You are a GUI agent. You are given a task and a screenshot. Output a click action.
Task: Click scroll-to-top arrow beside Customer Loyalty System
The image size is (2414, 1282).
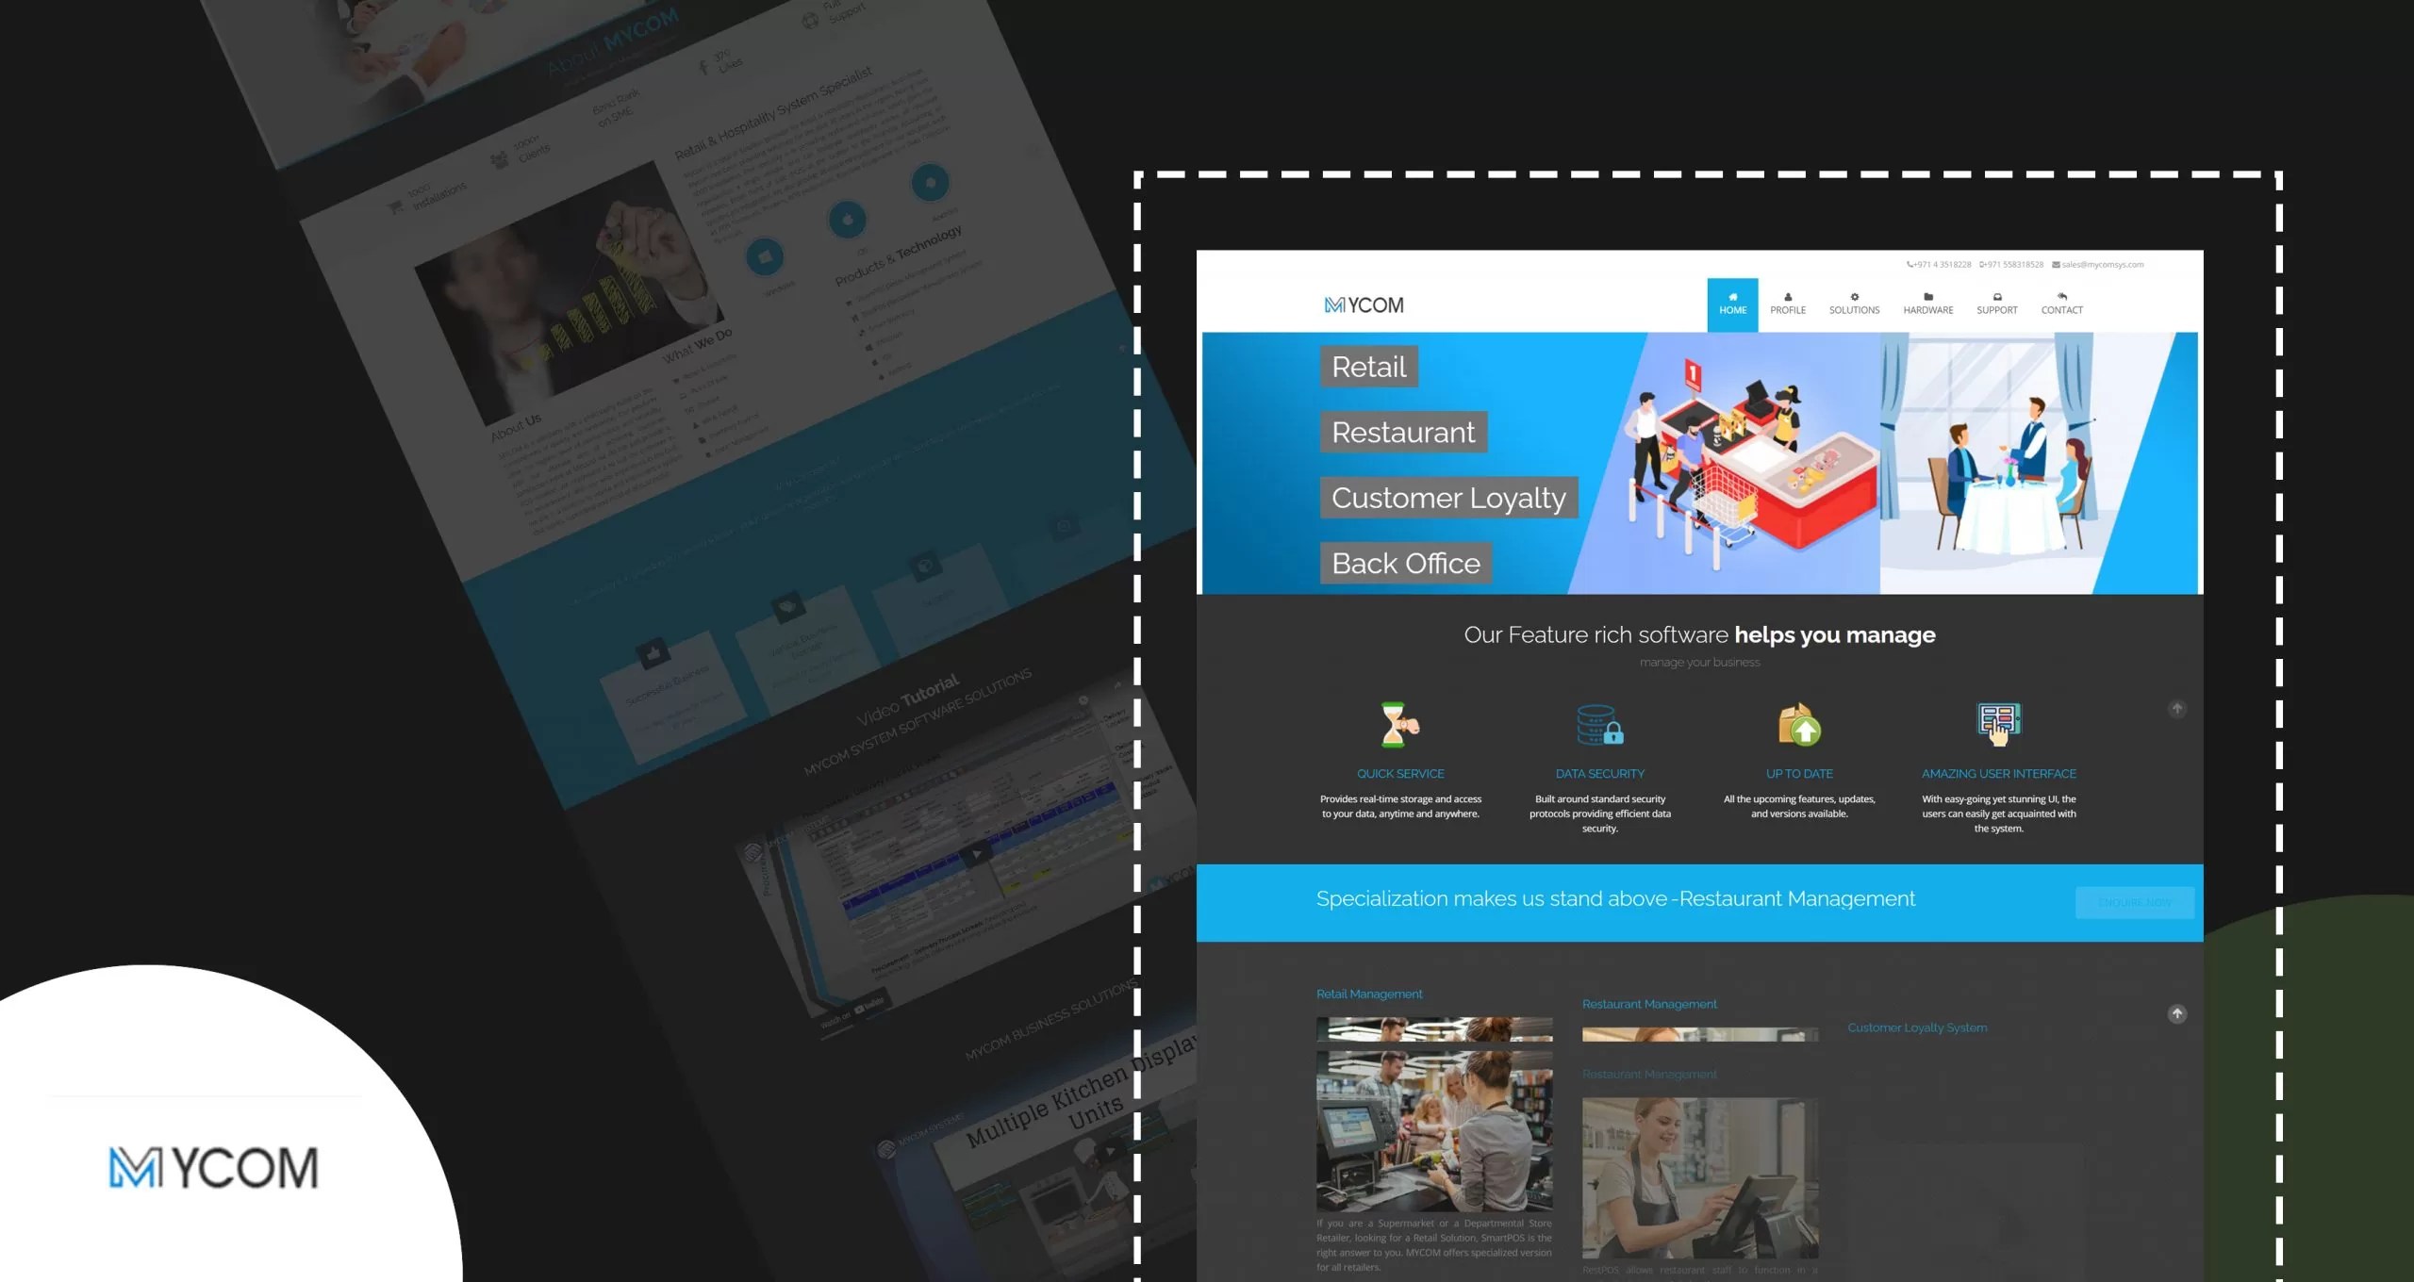[x=2176, y=1014]
